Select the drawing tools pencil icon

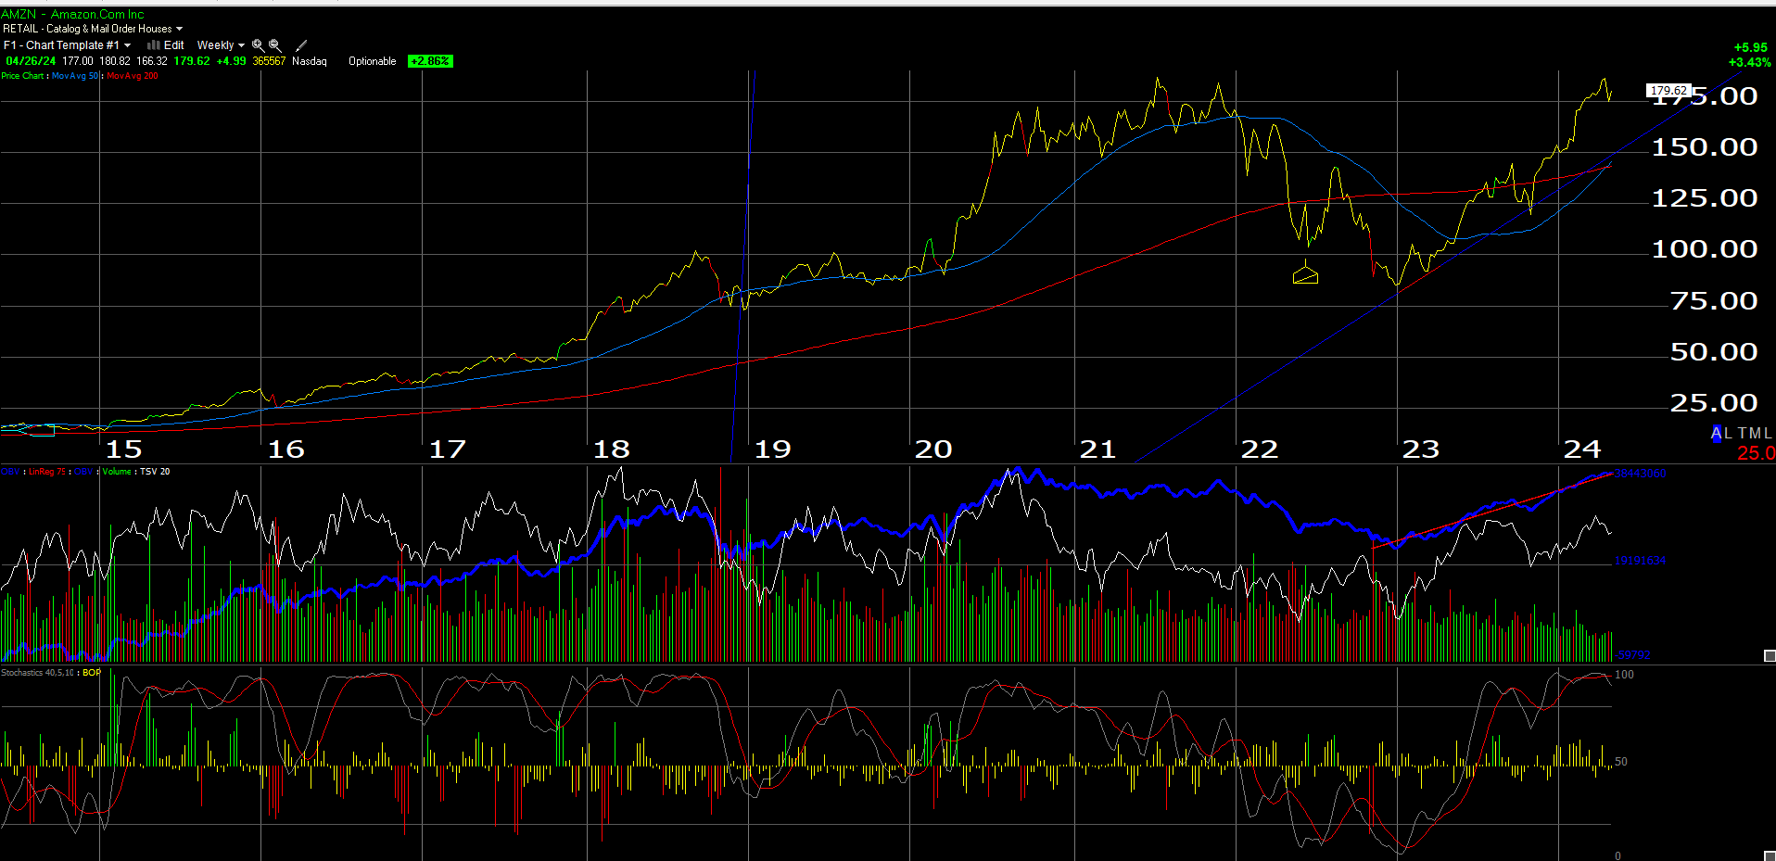coord(301,44)
